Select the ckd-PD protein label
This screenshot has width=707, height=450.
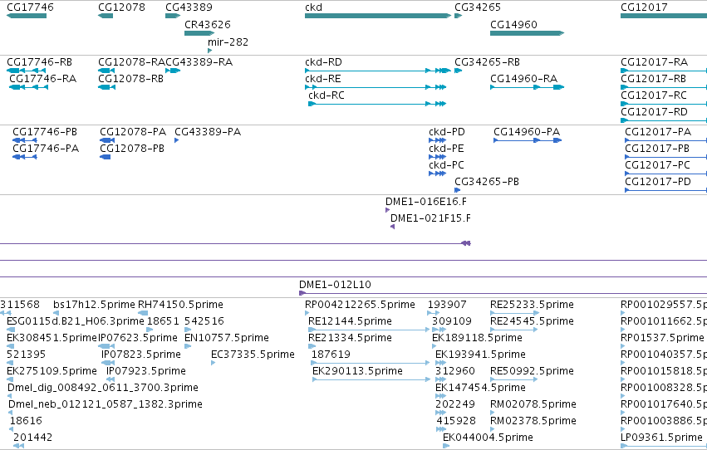[447, 132]
